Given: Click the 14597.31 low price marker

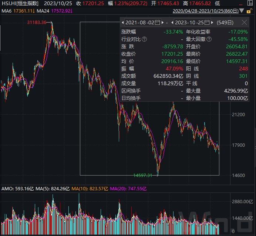Looking at the screenshot, I should point(142,176).
